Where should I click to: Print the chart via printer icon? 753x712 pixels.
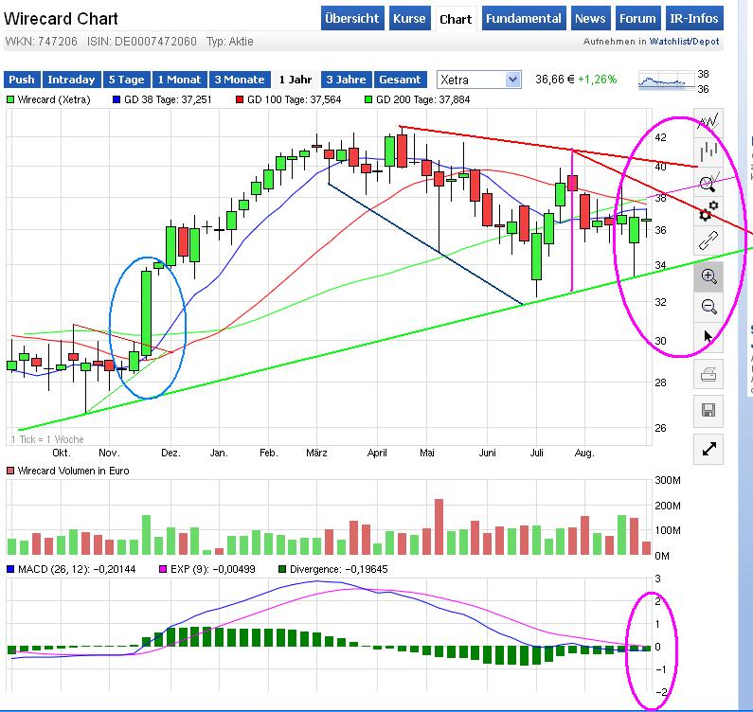tap(708, 374)
